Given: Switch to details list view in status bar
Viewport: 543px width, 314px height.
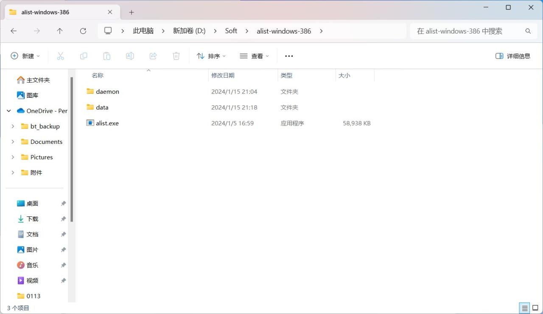Looking at the screenshot, I should (525, 308).
